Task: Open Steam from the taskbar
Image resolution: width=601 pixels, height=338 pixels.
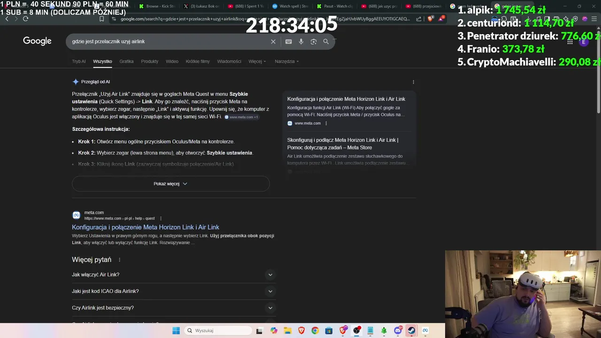Action: coord(412,330)
